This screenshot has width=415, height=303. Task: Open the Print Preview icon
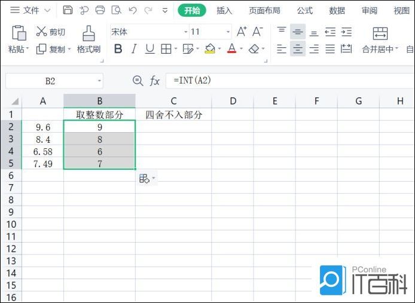click(116, 10)
